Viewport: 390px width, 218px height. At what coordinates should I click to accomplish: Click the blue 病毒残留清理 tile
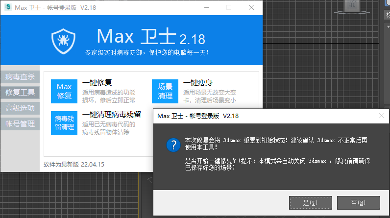click(x=64, y=123)
